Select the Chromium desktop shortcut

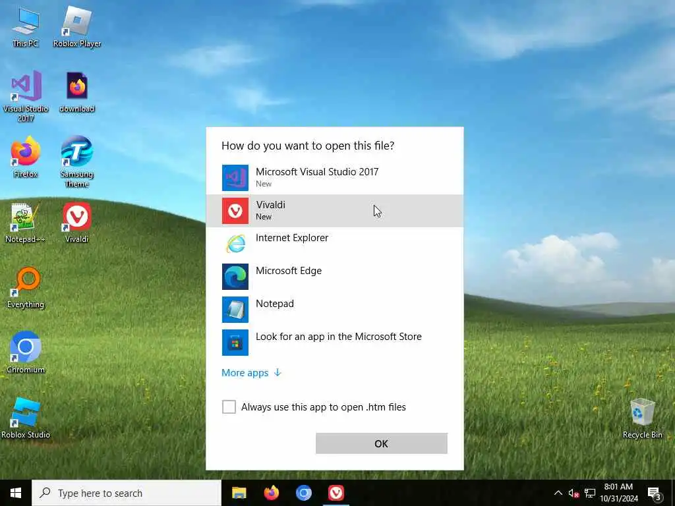click(x=26, y=352)
